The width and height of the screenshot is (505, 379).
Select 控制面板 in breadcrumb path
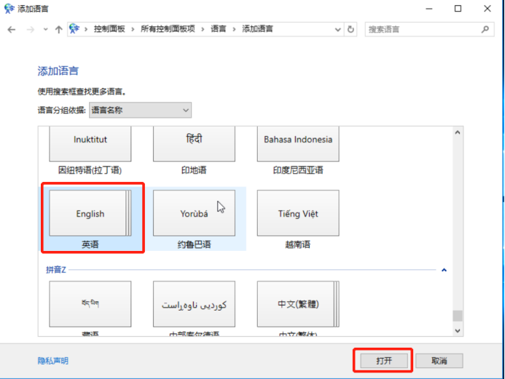pyautogui.click(x=109, y=29)
